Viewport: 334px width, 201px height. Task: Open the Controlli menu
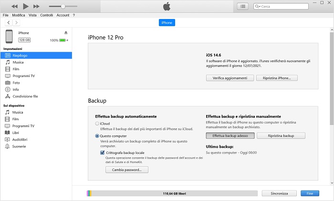(47, 15)
